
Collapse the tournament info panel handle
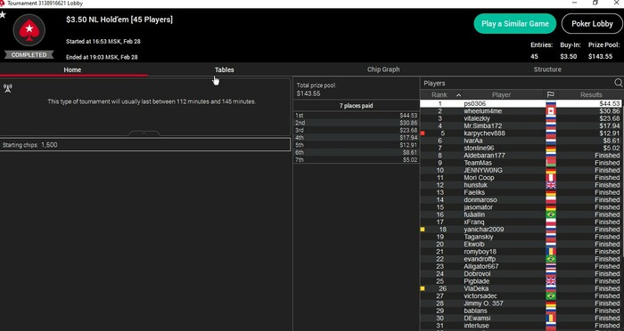click(144, 133)
